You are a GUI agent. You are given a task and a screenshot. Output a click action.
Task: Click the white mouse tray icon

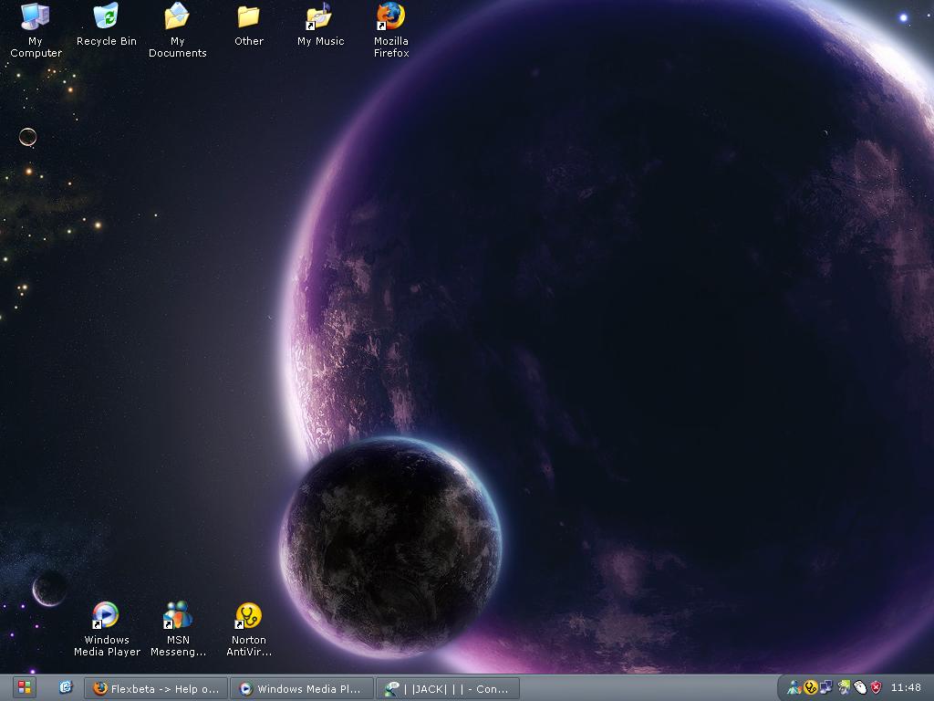tap(859, 687)
